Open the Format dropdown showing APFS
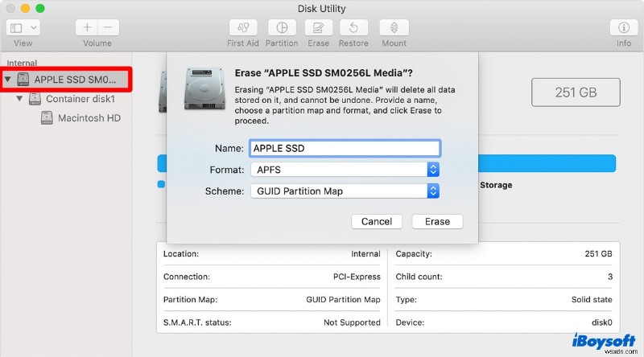The width and height of the screenshot is (644, 357). (345, 170)
